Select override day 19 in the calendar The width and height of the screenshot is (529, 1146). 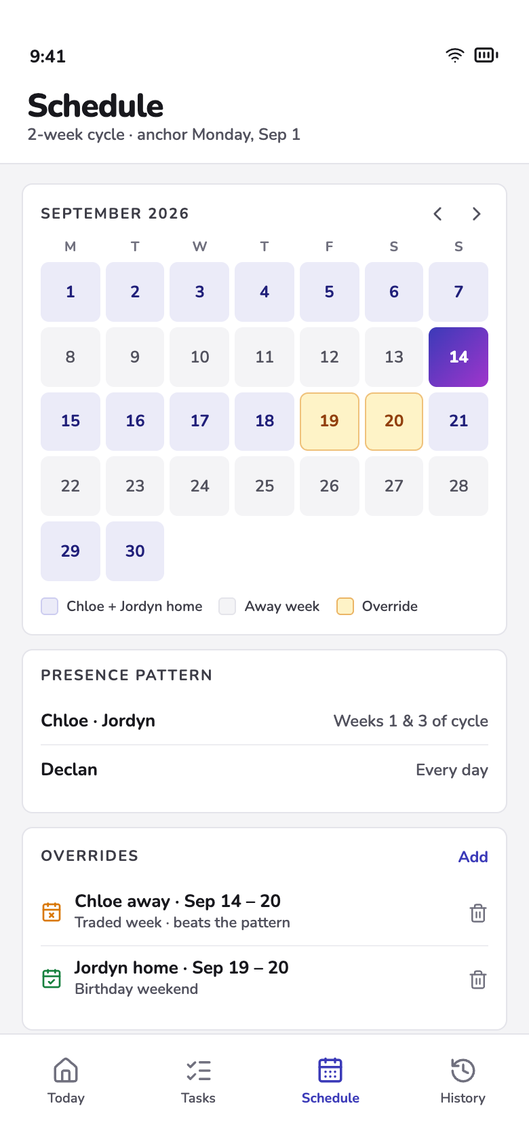pyautogui.click(x=330, y=421)
